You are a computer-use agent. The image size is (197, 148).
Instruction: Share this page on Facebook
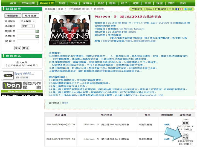point(177,9)
